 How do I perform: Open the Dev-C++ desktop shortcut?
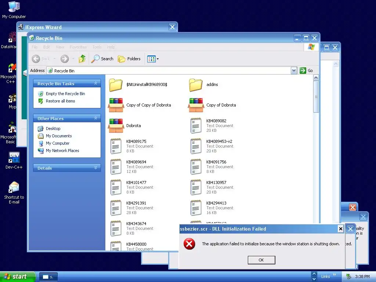[14, 160]
